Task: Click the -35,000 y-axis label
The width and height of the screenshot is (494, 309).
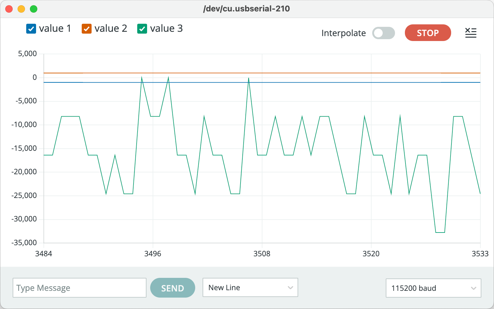Action: coord(24,243)
